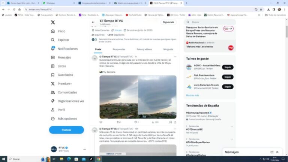The height and width of the screenshot is (162, 288).
Task: Click the Buscar search field
Action: pos(210,22)
